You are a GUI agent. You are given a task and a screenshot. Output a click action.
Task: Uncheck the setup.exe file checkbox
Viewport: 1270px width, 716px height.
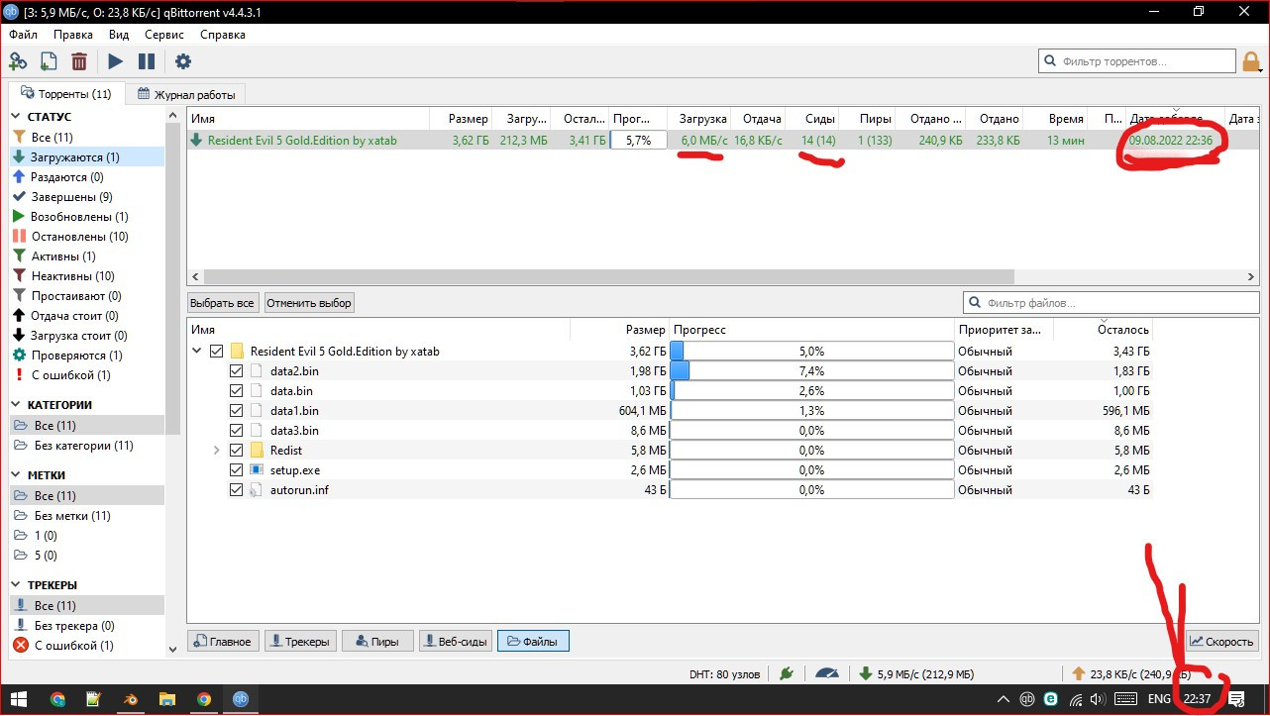click(236, 469)
